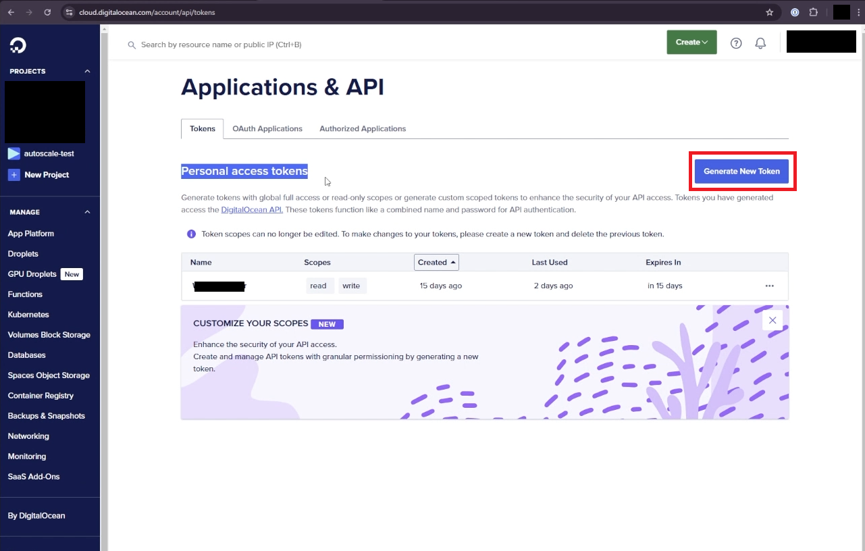Click the New Project option
Image resolution: width=865 pixels, height=551 pixels.
pyautogui.click(x=45, y=174)
